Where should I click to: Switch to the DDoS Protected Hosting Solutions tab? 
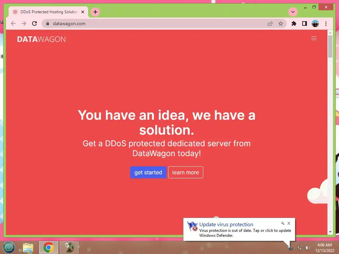(x=48, y=12)
